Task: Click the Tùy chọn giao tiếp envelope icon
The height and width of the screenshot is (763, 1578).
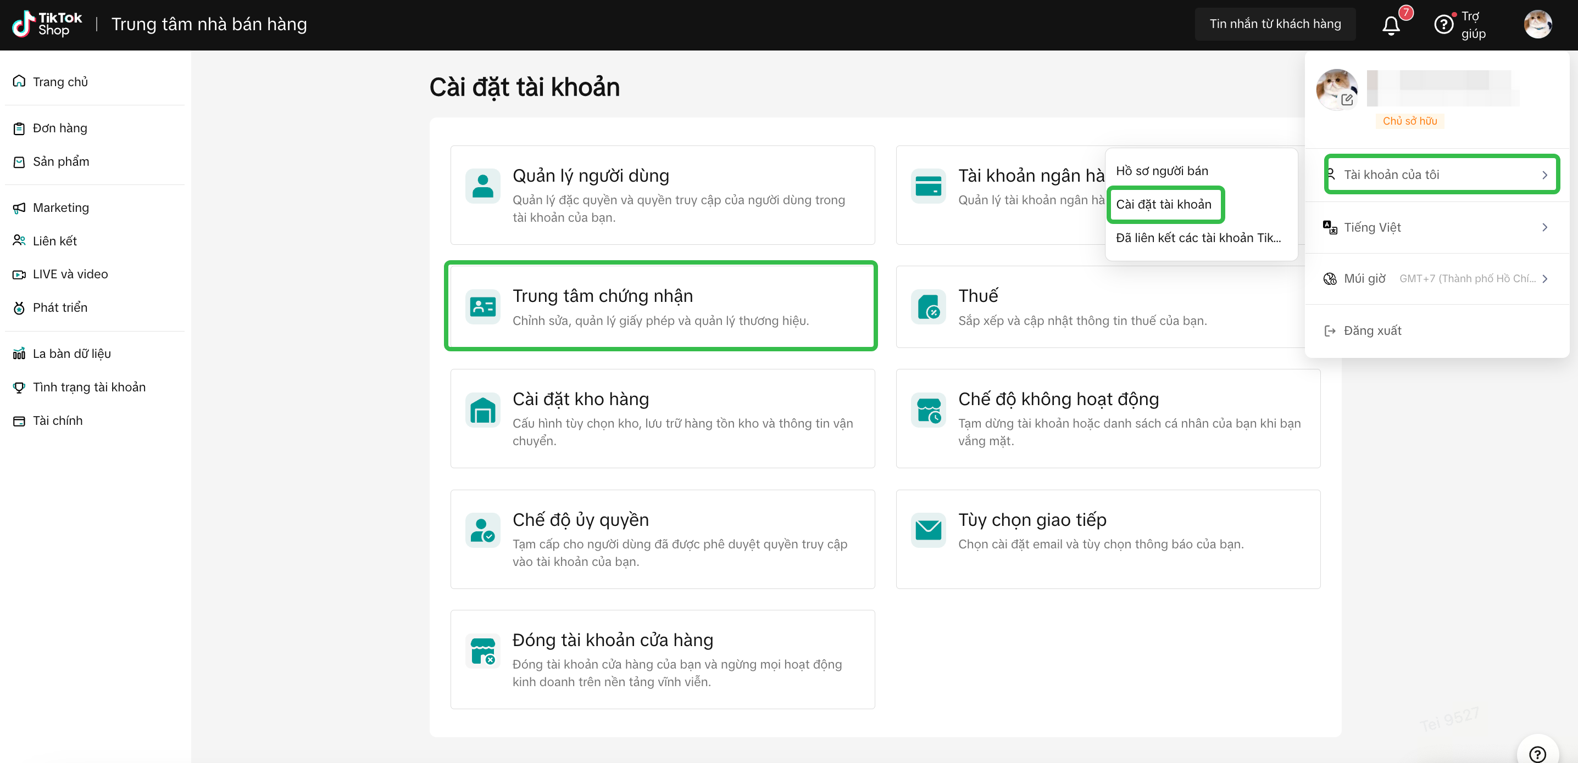Action: (928, 530)
